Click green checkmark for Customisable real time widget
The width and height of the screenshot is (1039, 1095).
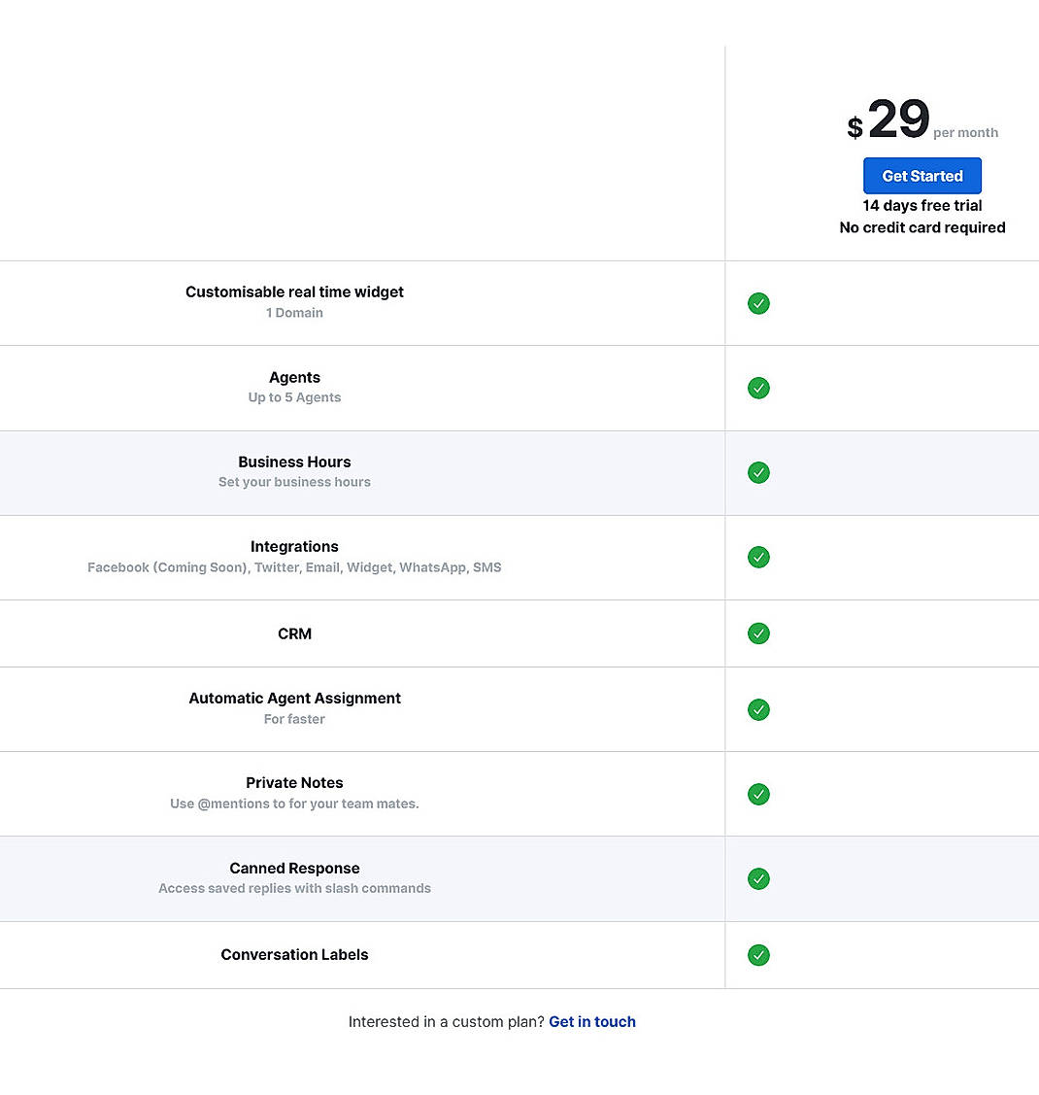pyautogui.click(x=758, y=303)
